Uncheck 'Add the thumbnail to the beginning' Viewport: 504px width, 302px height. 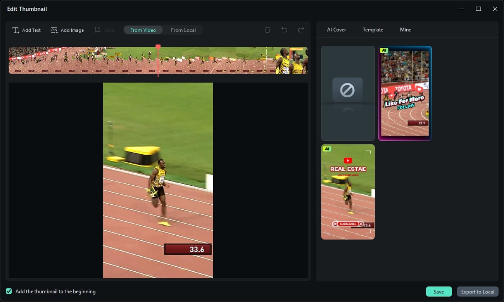coord(9,292)
